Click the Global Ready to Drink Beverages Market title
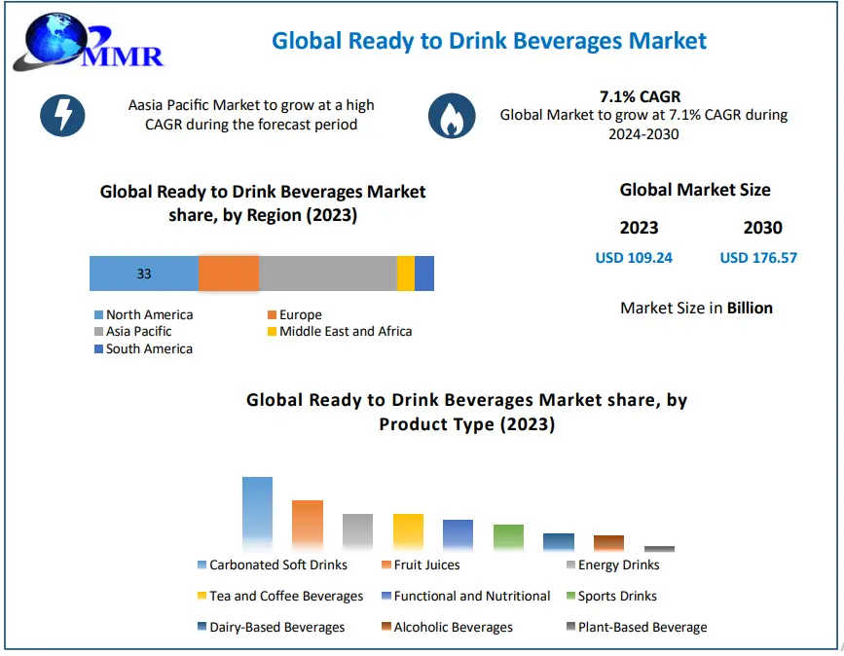Viewport: 844px width, 656px height. (x=489, y=41)
